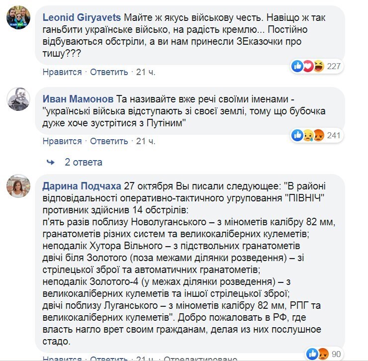Reply to Иван Мамонов's comment via "Ответить"
Screen dimensions: 368x361
pyautogui.click(x=109, y=141)
